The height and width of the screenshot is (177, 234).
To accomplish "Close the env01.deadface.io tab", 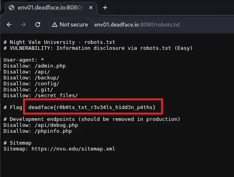I will tap(91, 8).
